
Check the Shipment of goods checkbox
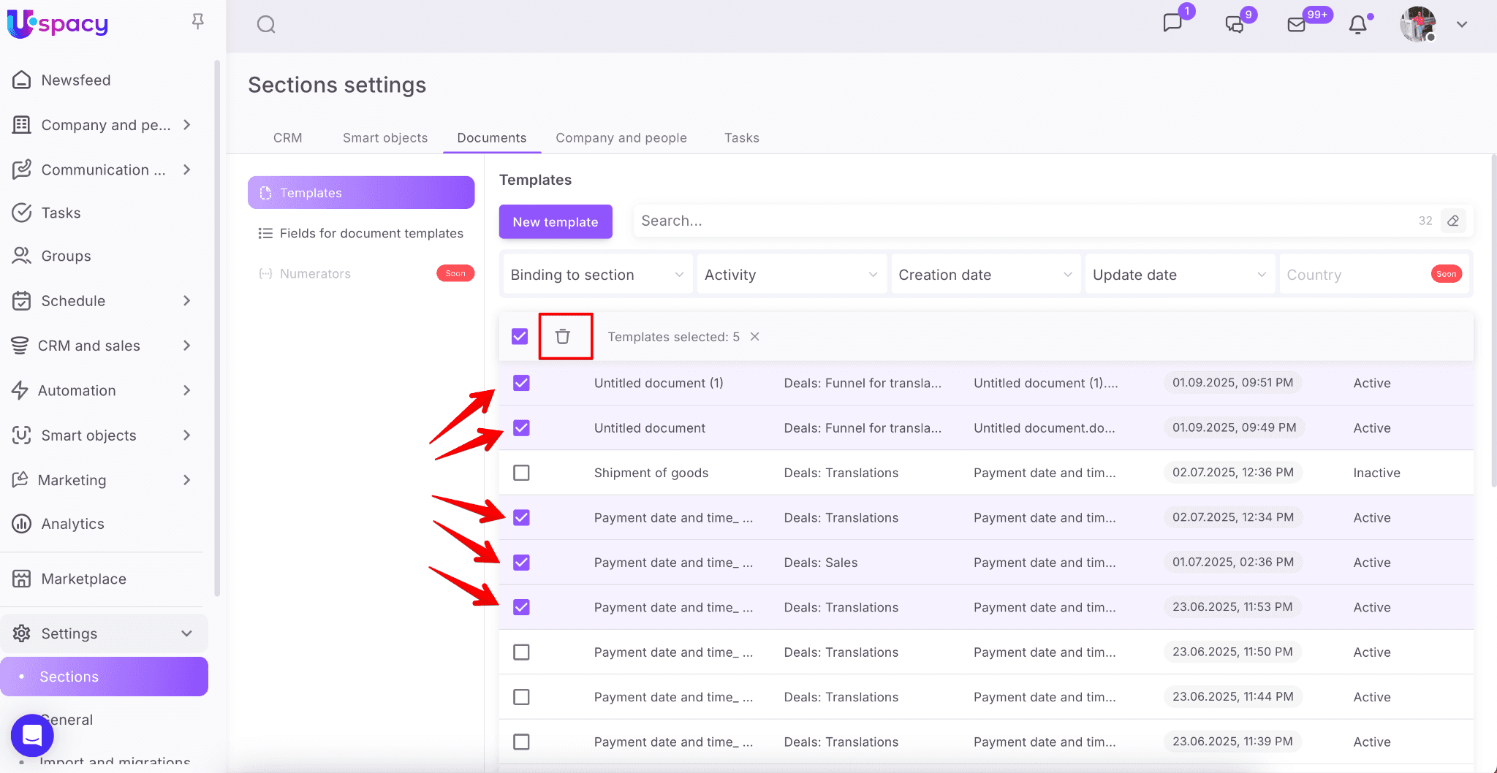(x=521, y=473)
